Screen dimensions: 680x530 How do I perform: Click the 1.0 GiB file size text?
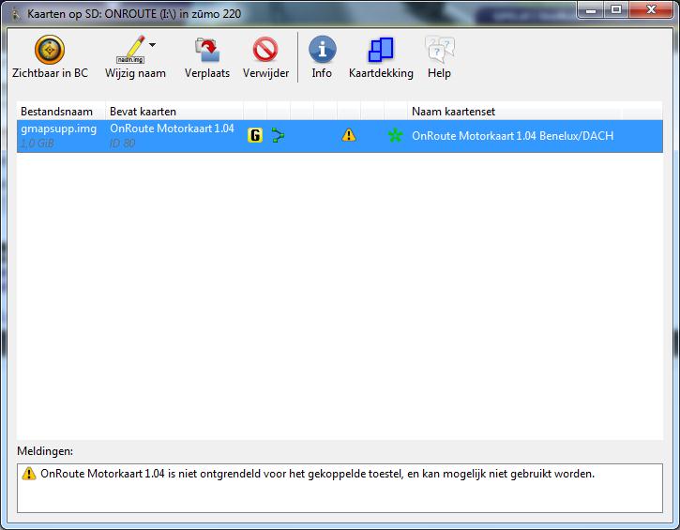(38, 144)
